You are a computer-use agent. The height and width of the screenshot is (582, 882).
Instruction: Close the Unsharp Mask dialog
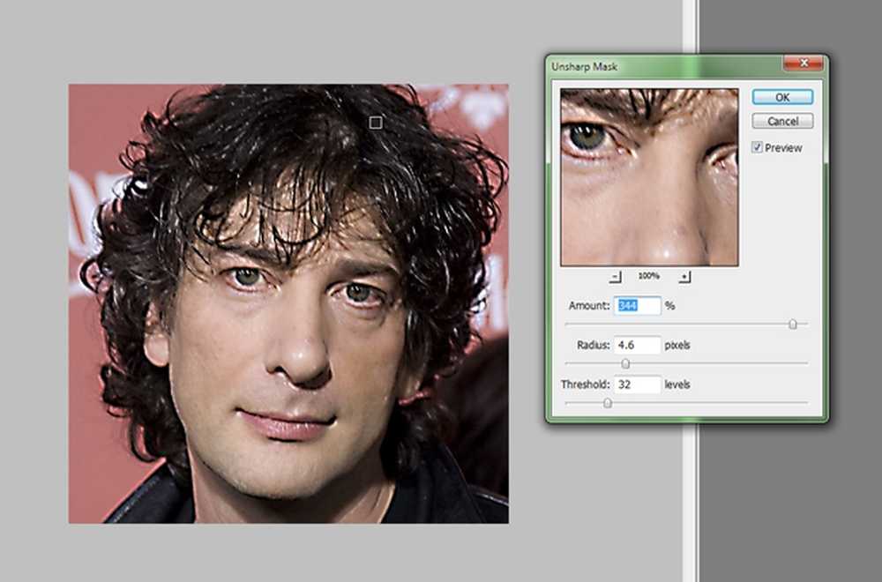804,63
